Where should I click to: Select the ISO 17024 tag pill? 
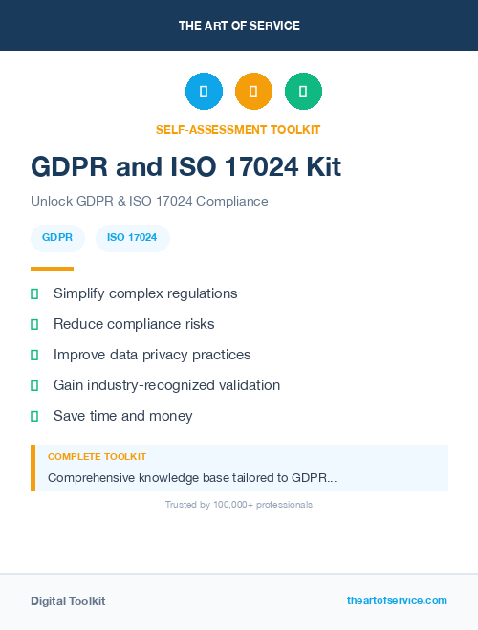coord(132,238)
